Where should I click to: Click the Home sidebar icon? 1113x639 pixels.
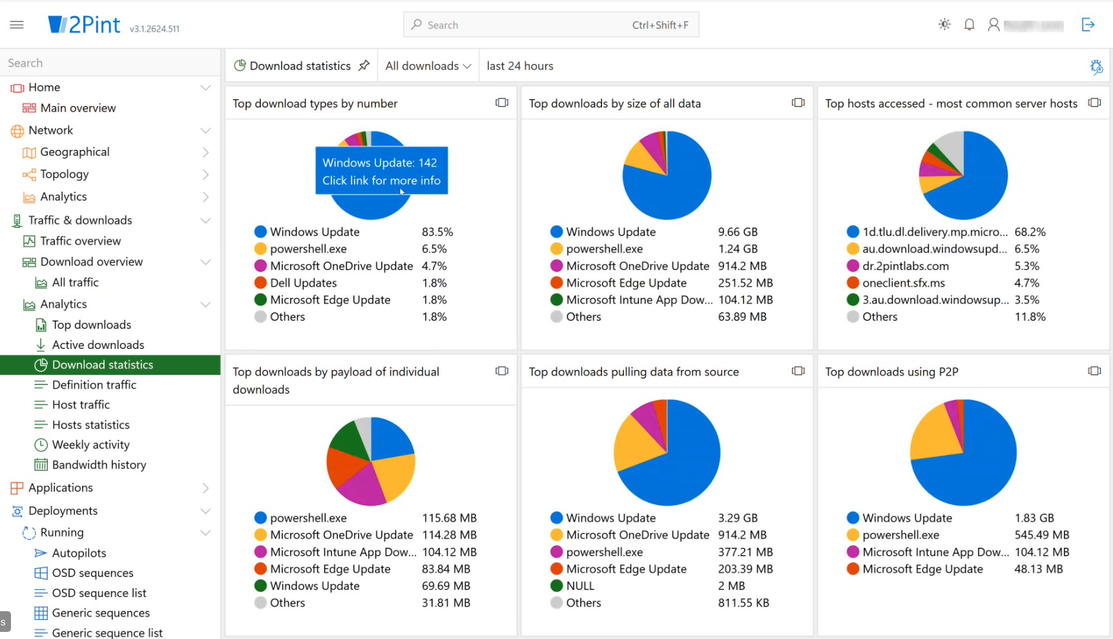pos(17,88)
